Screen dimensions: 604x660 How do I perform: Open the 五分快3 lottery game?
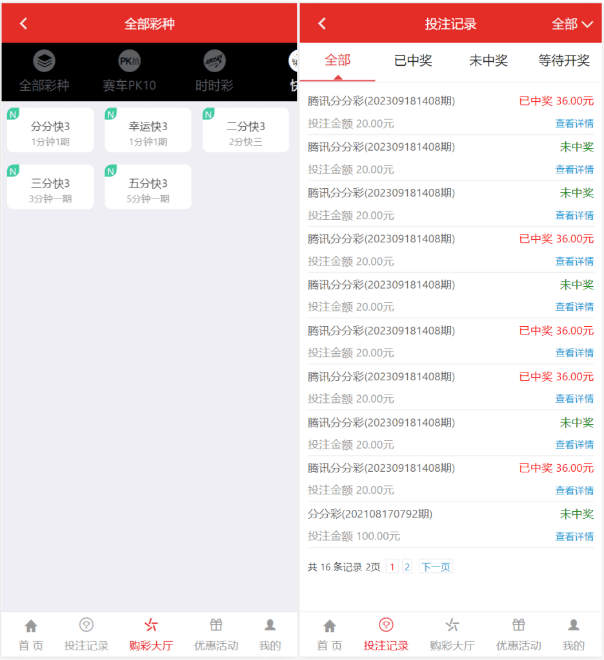click(148, 187)
